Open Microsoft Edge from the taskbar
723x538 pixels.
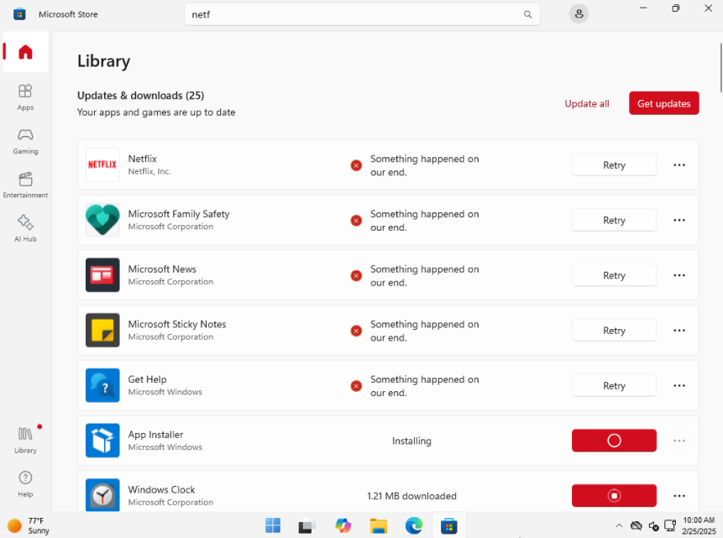[x=414, y=525]
